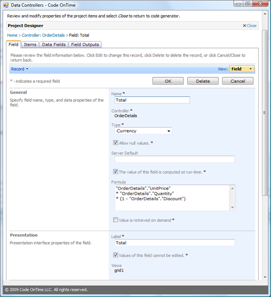The width and height of the screenshot is (271, 297).
Task: Click the Server Default input field
Action: pos(175,159)
